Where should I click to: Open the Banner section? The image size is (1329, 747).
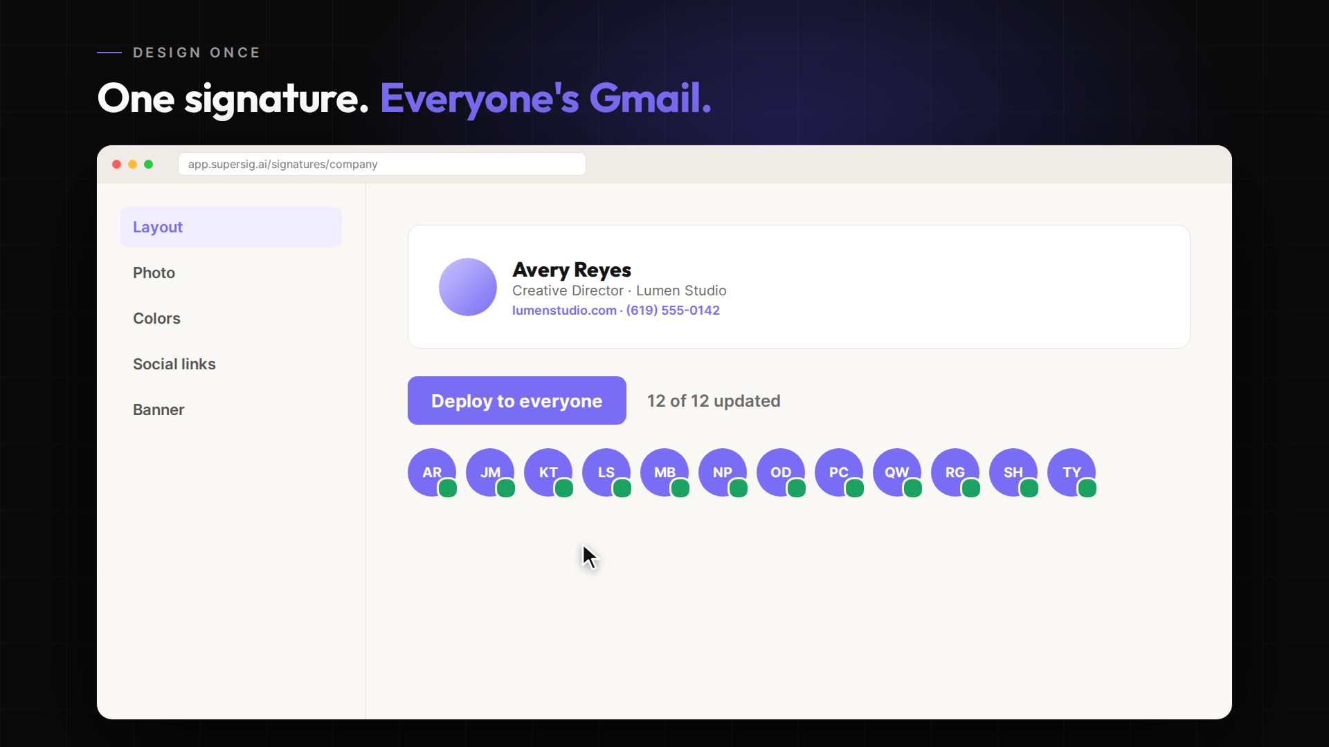[231, 409]
